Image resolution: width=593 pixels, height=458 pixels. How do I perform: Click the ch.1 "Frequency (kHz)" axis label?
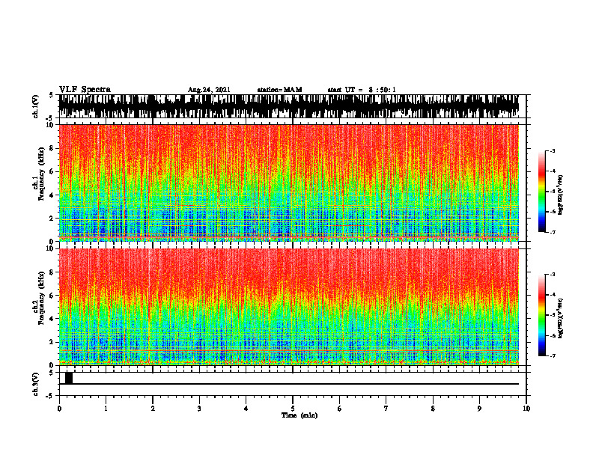(x=42, y=174)
